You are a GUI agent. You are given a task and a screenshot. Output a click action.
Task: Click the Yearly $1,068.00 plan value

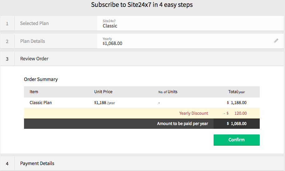pyautogui.click(x=113, y=43)
